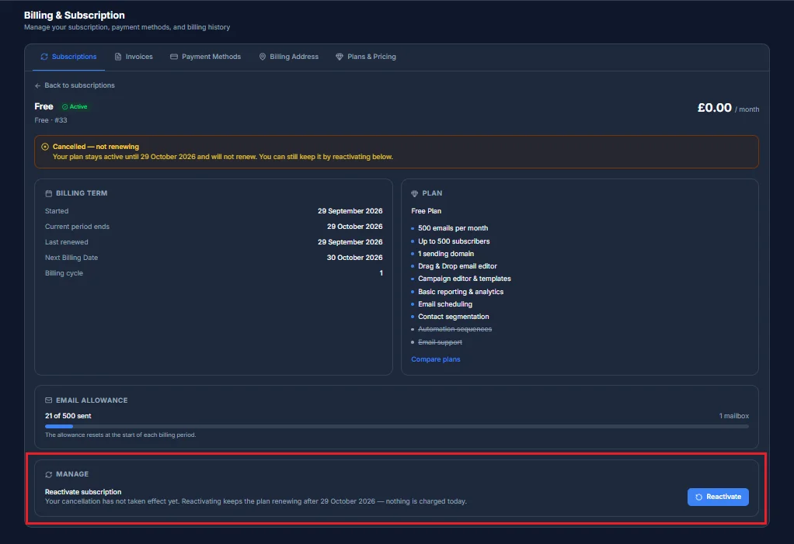Click the Last renewed date value
The height and width of the screenshot is (544, 794).
tap(350, 242)
